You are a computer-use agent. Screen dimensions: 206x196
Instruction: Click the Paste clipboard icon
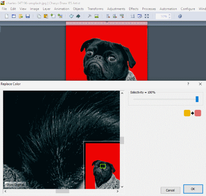[46, 16]
